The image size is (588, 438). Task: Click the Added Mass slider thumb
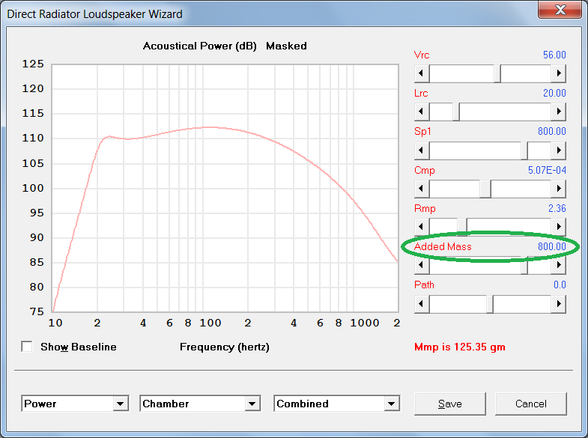pos(524,265)
